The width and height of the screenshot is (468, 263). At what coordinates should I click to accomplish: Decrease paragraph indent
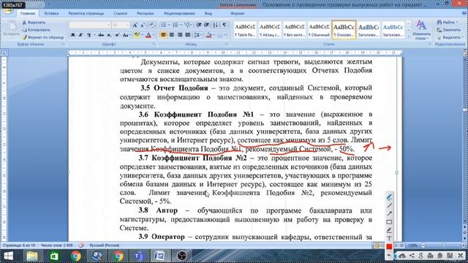coord(199,25)
